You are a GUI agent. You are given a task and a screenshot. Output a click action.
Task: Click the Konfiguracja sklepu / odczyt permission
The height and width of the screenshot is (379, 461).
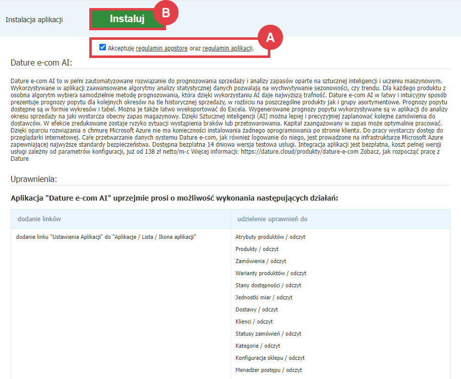pos(270,358)
